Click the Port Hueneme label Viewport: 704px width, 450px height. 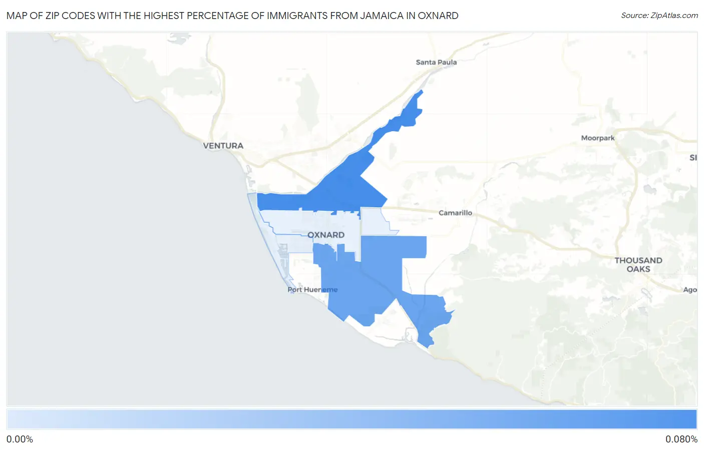click(x=312, y=289)
